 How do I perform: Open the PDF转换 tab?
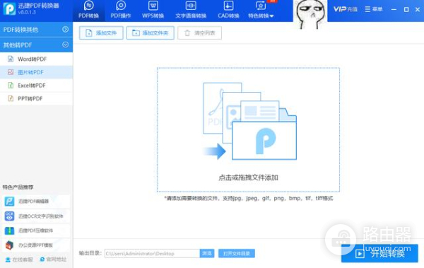(89, 11)
